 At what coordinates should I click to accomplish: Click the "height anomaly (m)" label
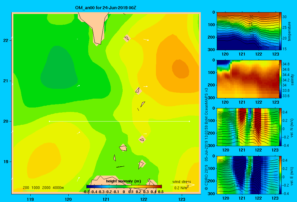point(124,181)
